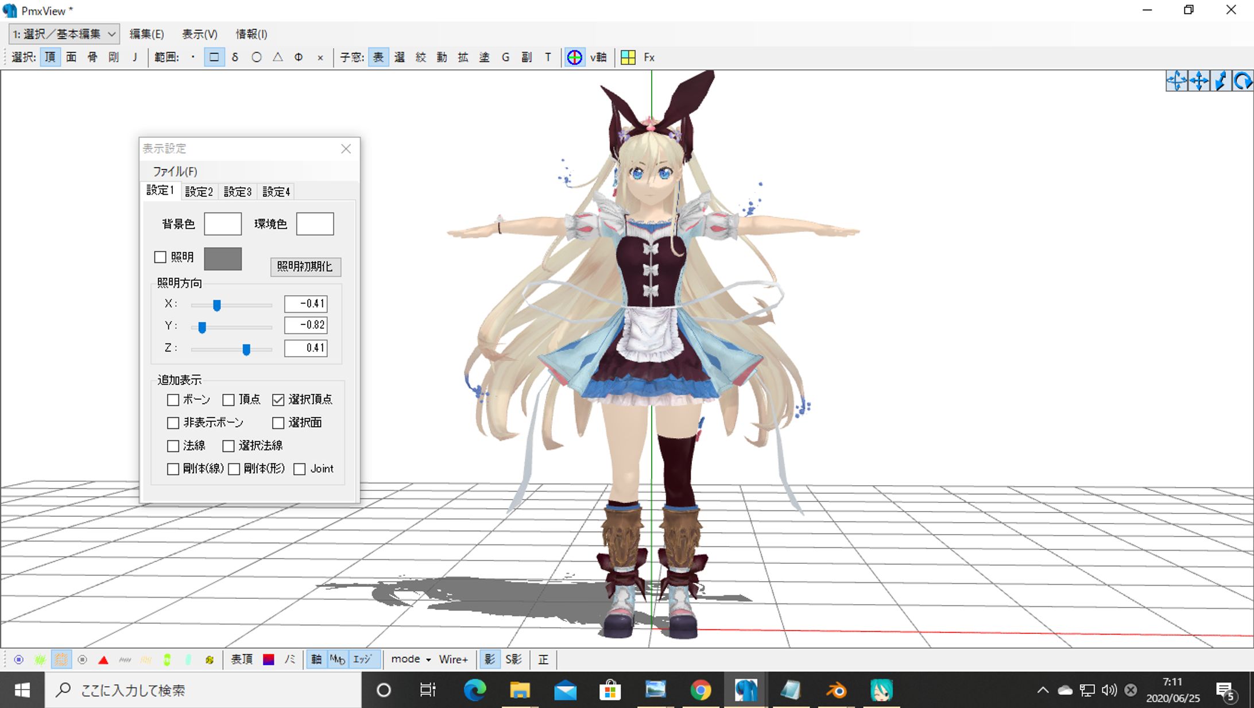Viewport: 1254px width, 708px height.
Task: Select the circle range selection shape
Action: (x=256, y=57)
